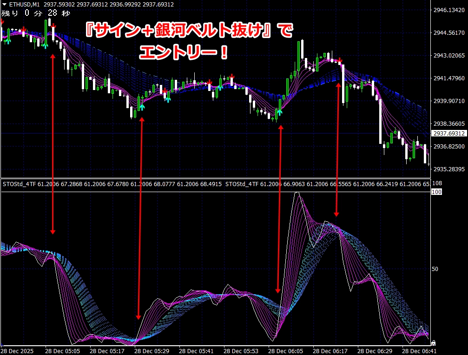The width and height of the screenshot is (468, 355).
Task: Click the cyan buy arrow near the 06:05 low
Action: point(280,111)
